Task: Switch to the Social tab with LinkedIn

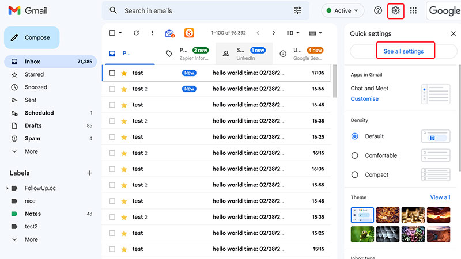Action: pos(244,54)
